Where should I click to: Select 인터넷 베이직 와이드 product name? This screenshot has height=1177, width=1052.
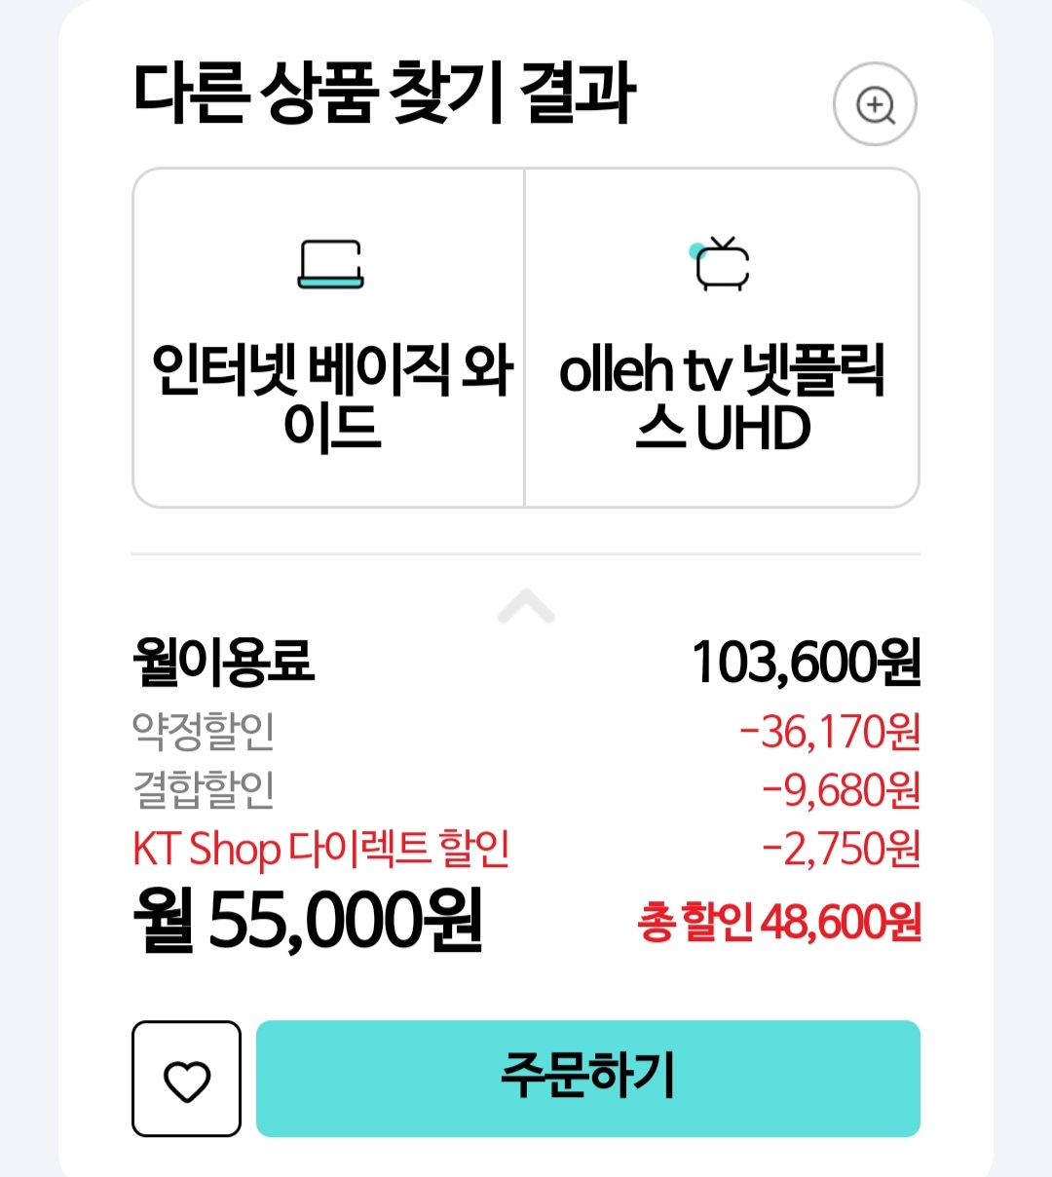[x=331, y=398]
